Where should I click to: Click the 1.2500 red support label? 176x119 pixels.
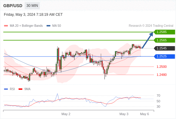(162, 67)
